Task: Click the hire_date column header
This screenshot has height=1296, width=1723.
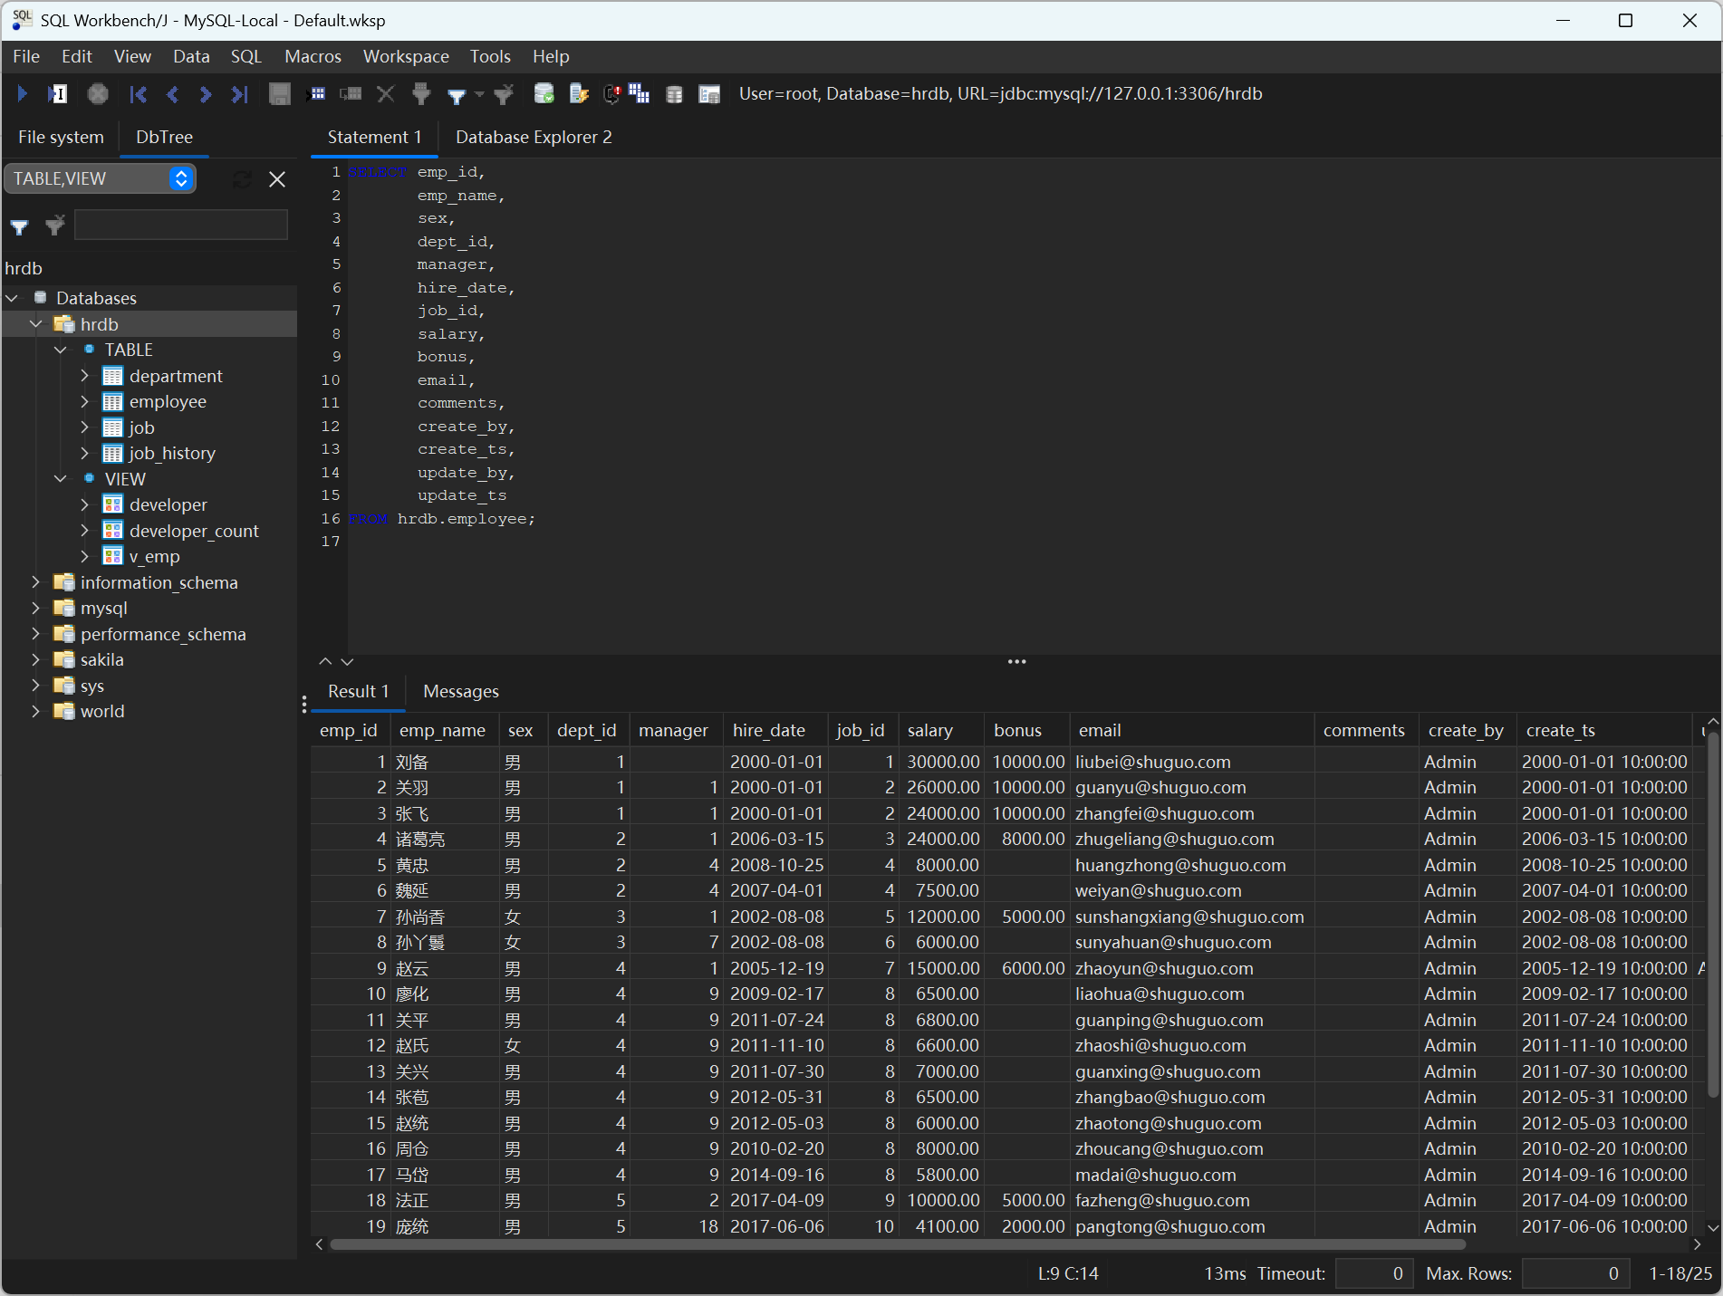Action: point(775,730)
